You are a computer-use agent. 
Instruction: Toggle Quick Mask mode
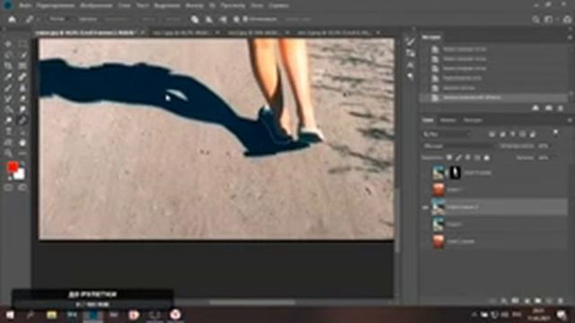click(x=8, y=188)
